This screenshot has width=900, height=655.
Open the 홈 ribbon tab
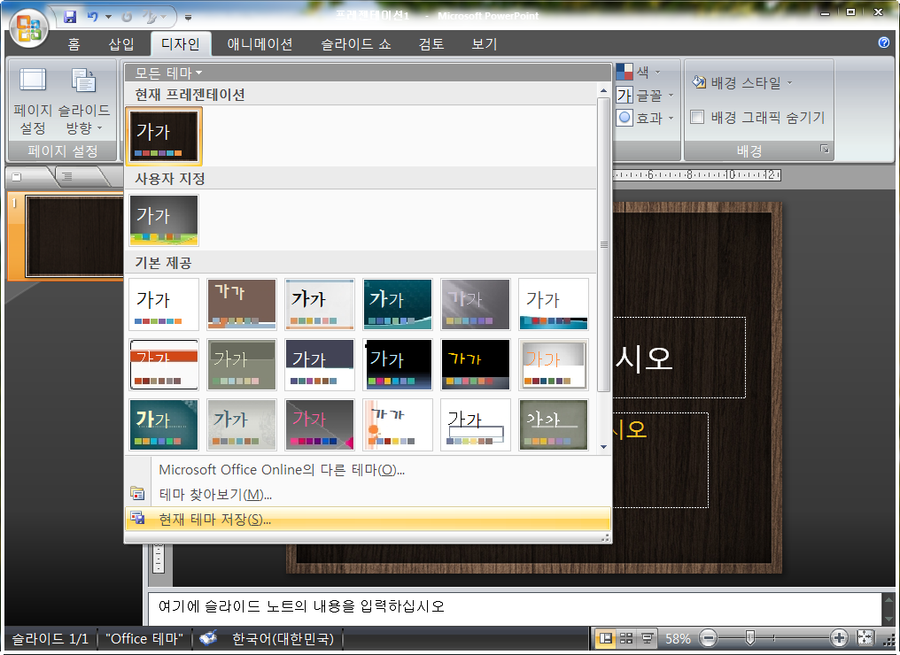tap(74, 44)
